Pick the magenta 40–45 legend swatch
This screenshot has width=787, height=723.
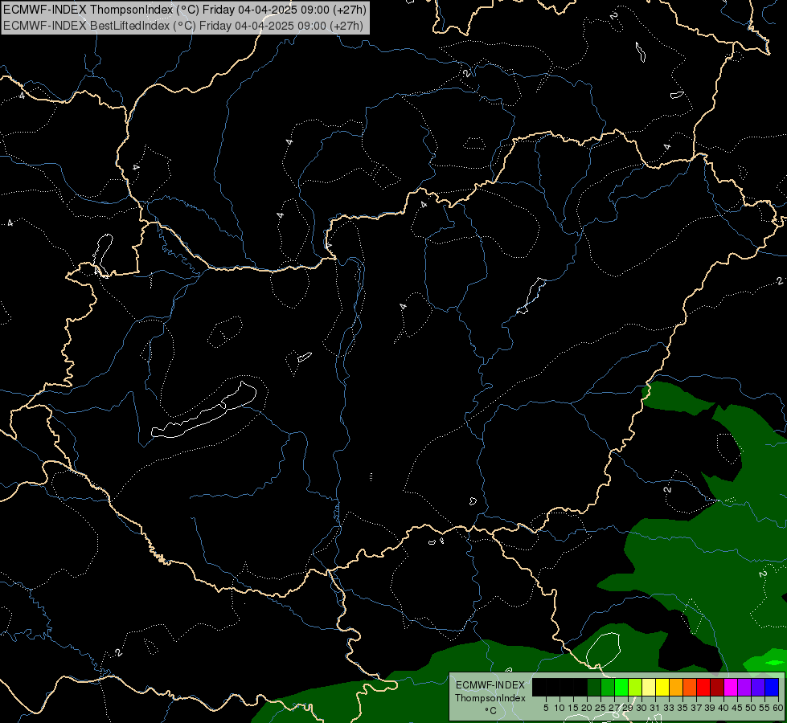732,687
